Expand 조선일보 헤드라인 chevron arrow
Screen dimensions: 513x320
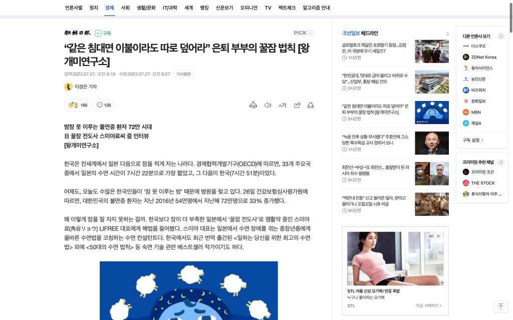tap(447, 33)
